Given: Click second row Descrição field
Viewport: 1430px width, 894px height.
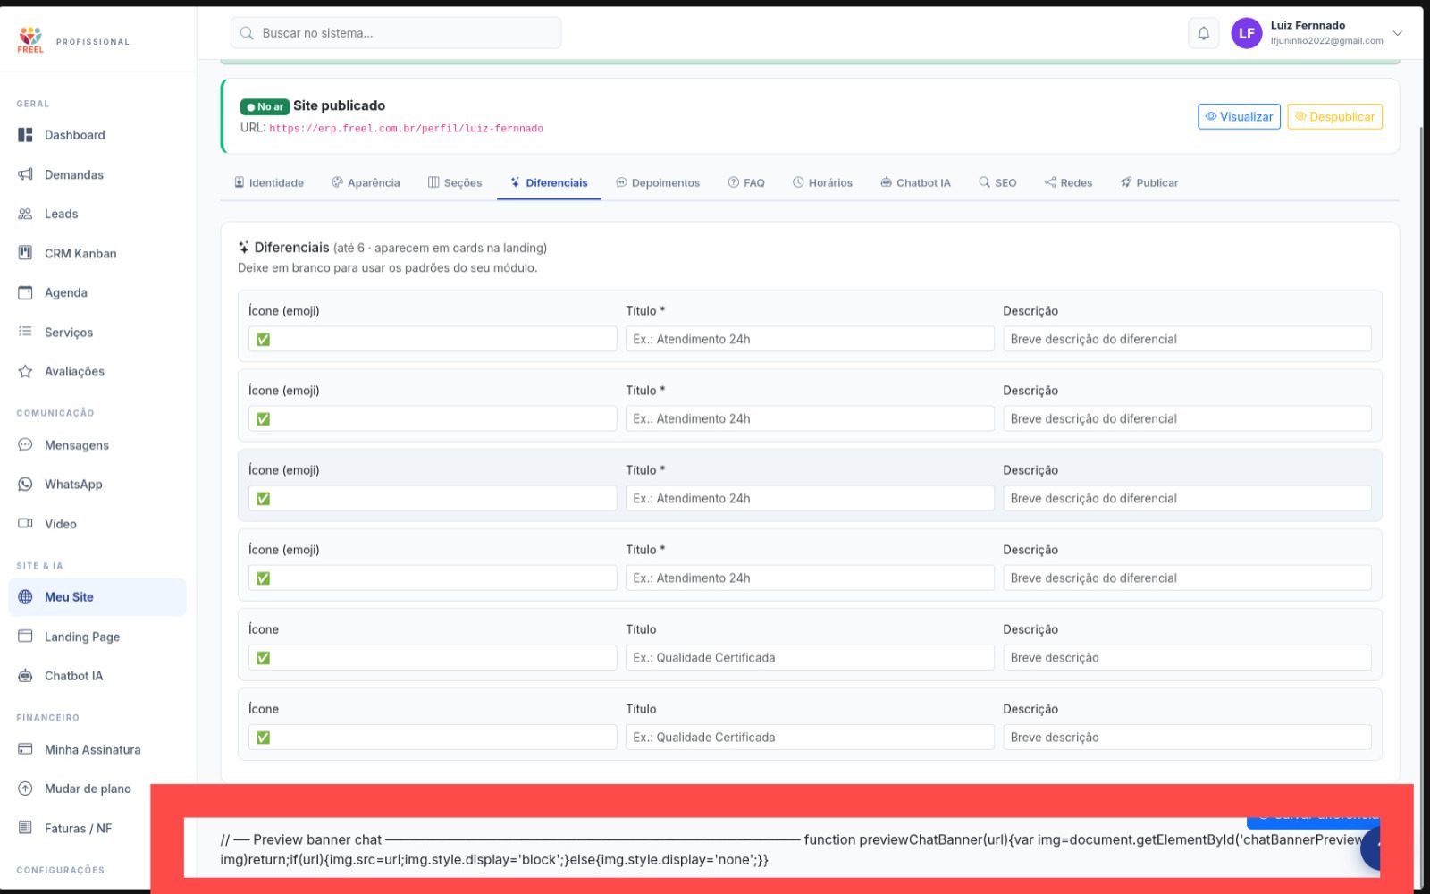Looking at the screenshot, I should click(1187, 418).
